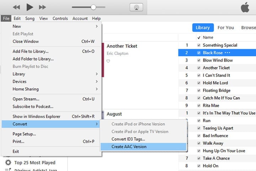
Task: Select the song Run
Action: coord(207,121)
